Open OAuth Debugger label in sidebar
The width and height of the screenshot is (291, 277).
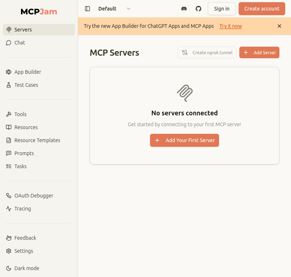(34, 196)
